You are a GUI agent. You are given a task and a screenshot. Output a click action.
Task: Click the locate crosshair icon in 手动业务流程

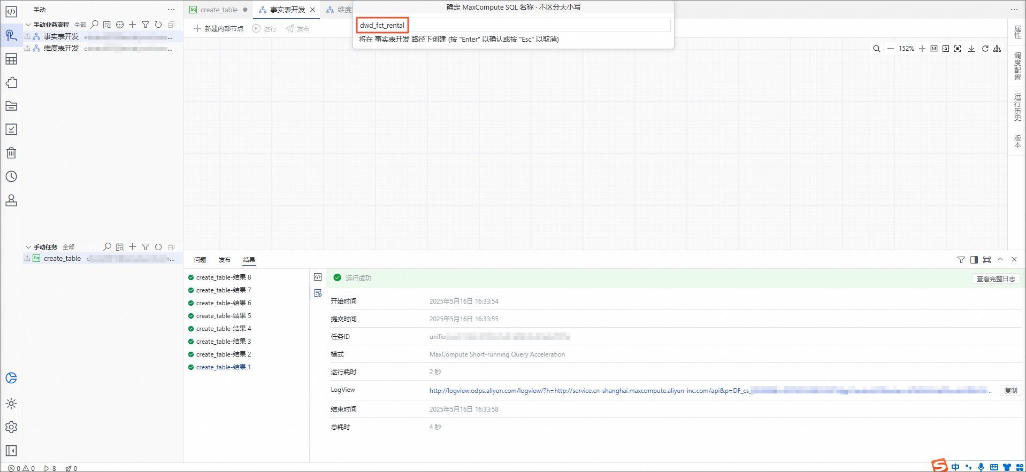120,25
